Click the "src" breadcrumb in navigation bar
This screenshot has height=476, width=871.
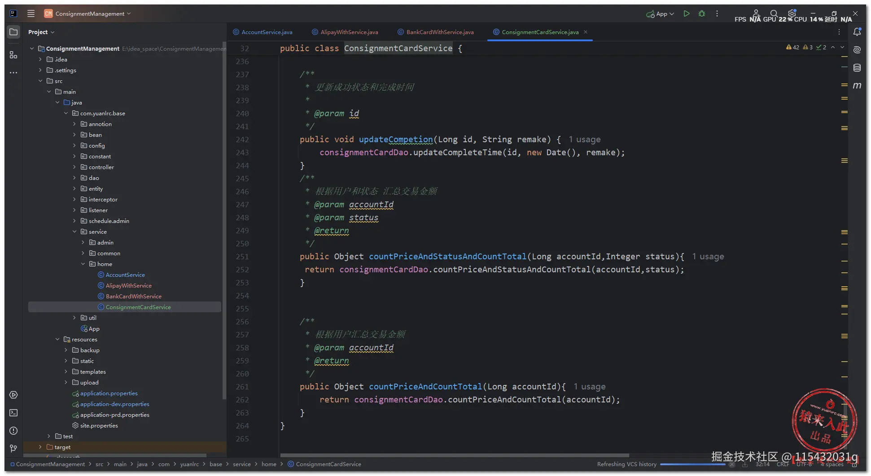point(99,464)
